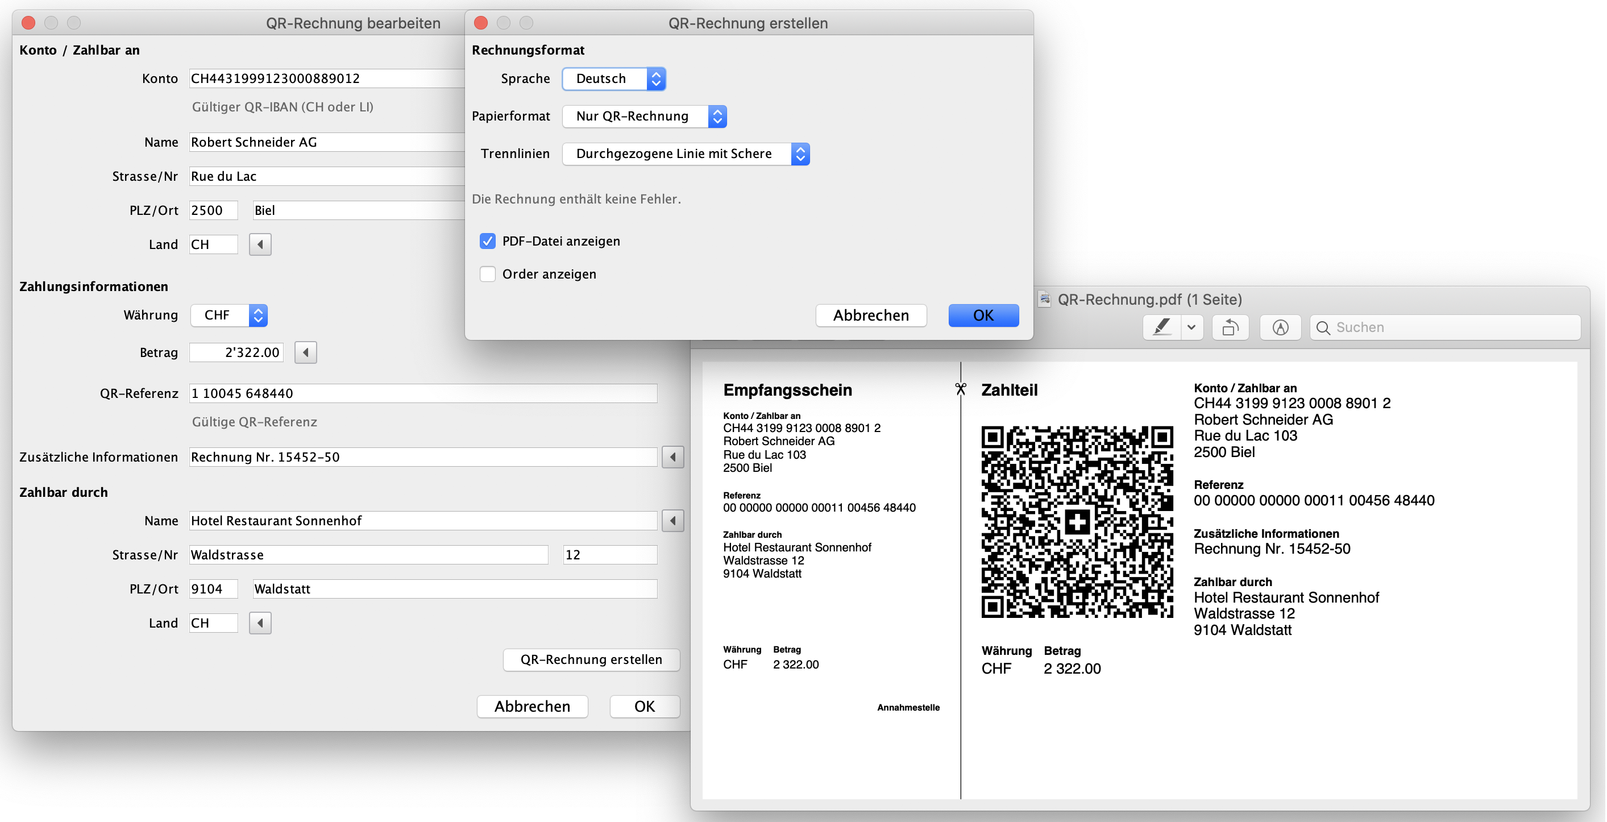
Task: Click the markup pen icon in PDF viewer
Action: (1161, 327)
